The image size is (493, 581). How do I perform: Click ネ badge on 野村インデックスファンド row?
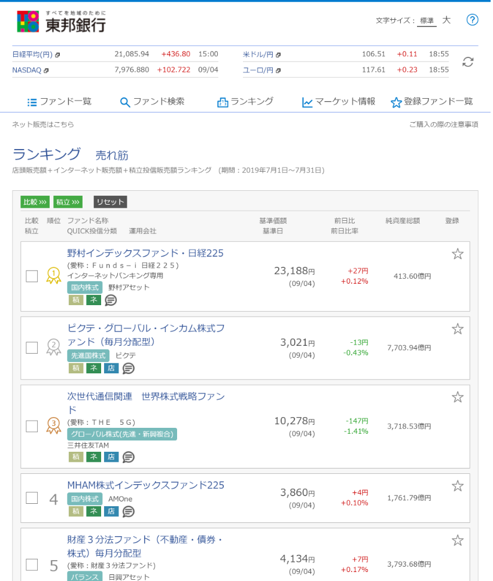[x=94, y=300]
